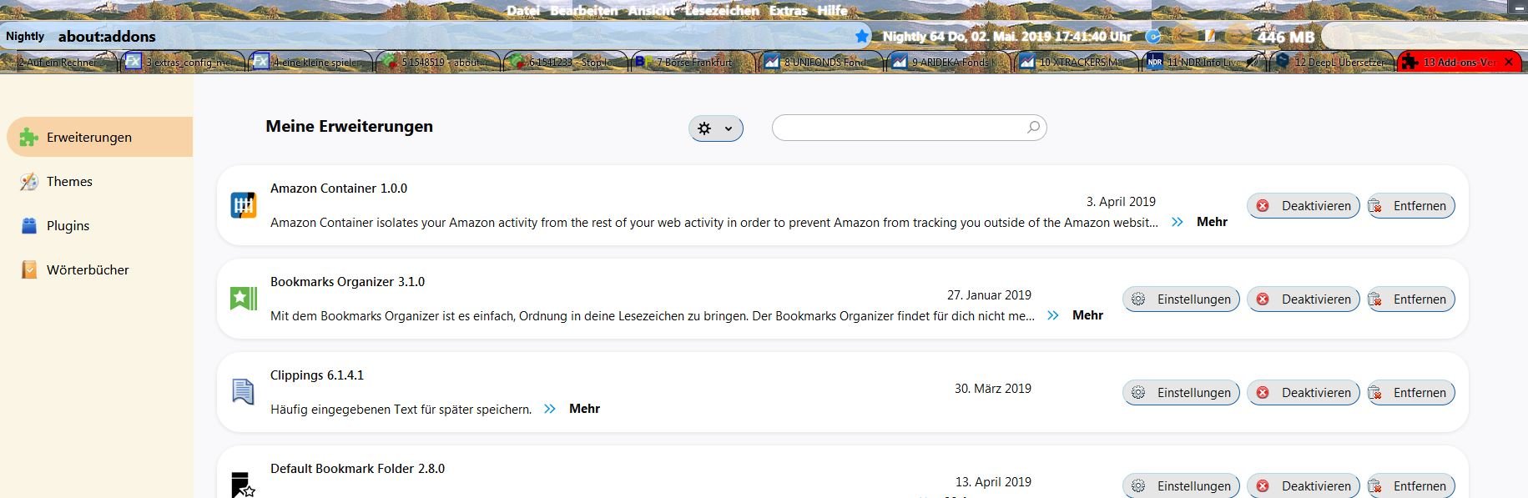Deactivate the Bookmarks Organizer extension
1528x498 pixels.
click(x=1304, y=299)
